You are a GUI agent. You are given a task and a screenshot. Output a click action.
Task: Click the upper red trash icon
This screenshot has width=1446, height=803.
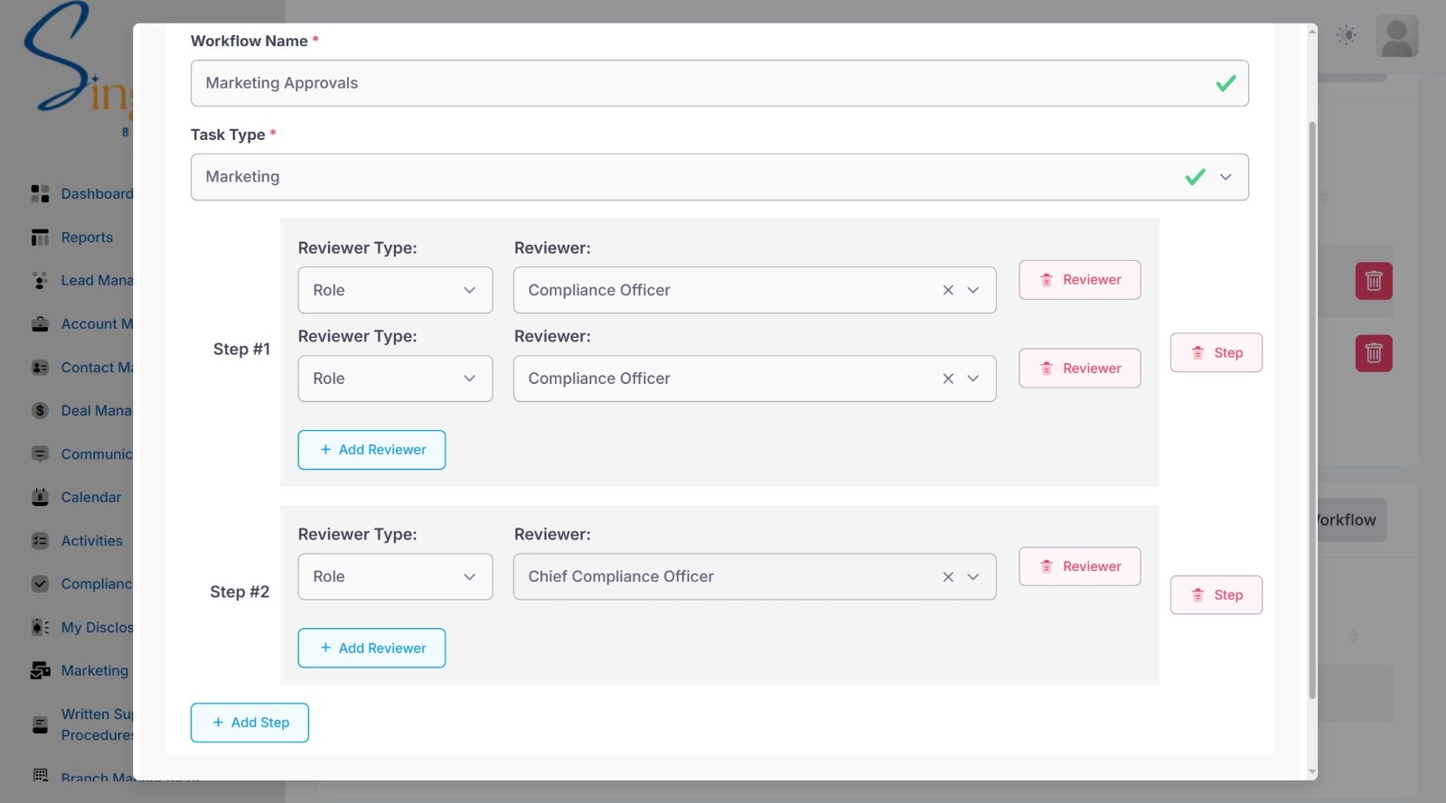point(1373,281)
